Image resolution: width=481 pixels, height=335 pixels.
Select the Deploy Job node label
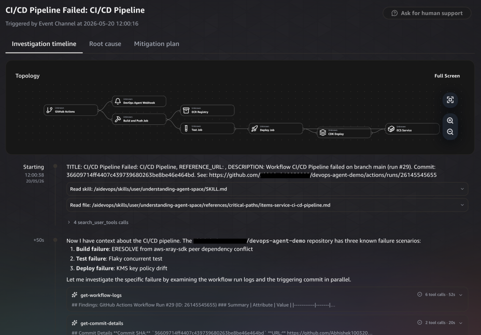point(267,130)
